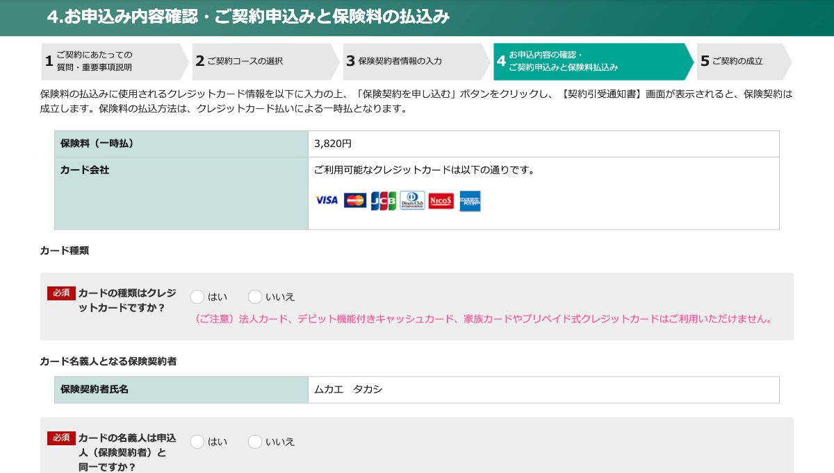Click the JCB card logo
Viewport: 834px width, 473px height.
[383, 200]
